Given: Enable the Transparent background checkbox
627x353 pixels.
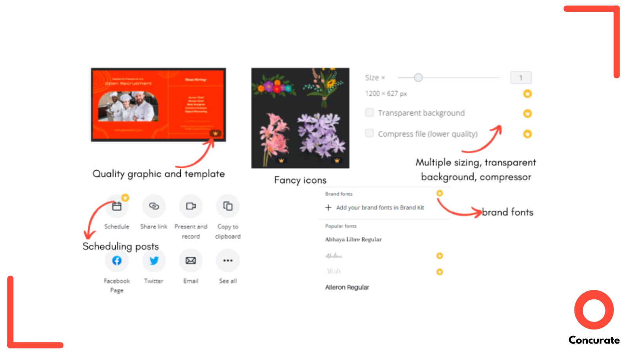Looking at the screenshot, I should click(370, 113).
